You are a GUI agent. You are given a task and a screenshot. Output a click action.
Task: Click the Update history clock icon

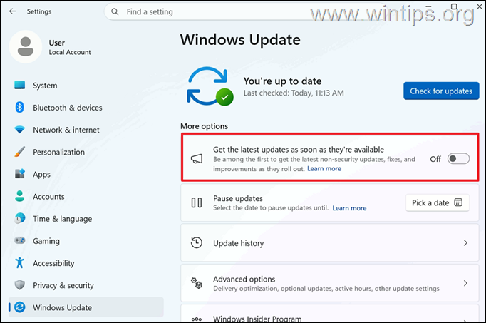coord(197,242)
